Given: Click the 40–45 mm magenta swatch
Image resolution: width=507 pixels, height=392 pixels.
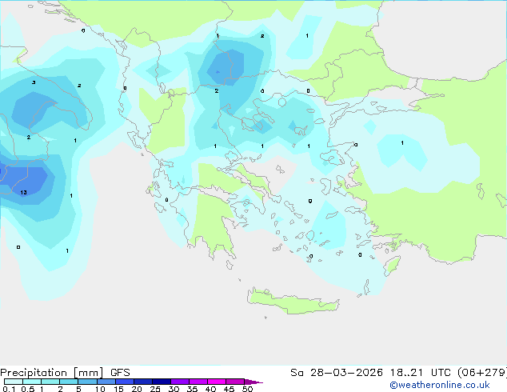Looking at the screenshot, I should click(217, 382).
